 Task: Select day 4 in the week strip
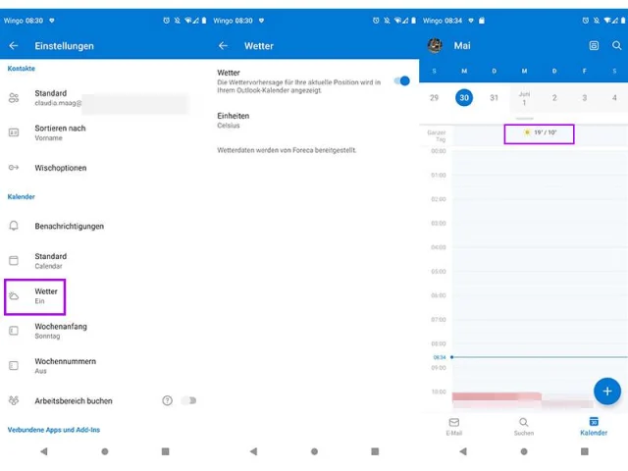(614, 98)
